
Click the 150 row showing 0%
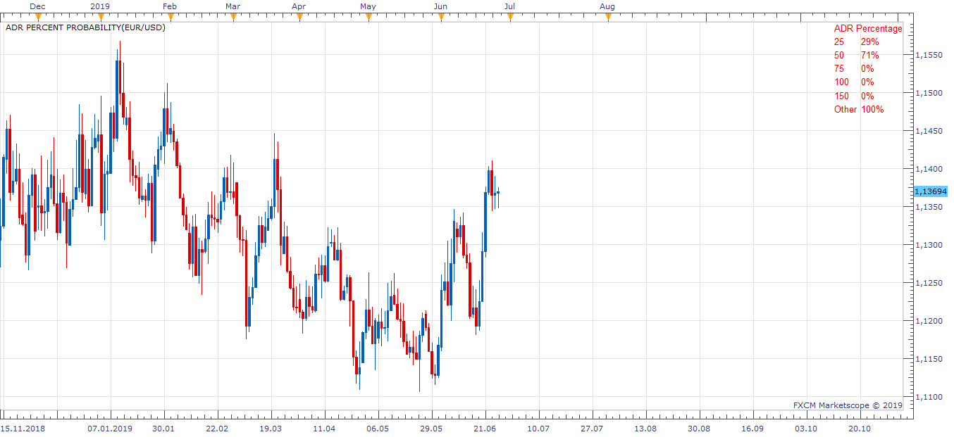[854, 96]
